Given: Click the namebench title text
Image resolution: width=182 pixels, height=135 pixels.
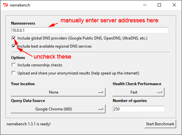Looking at the screenshot, I should [20, 5].
